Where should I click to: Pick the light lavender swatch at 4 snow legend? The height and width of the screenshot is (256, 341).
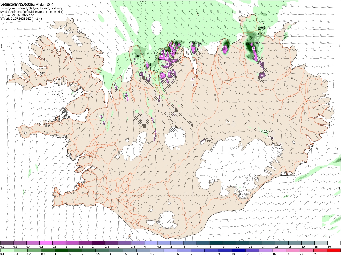coord(151,243)
